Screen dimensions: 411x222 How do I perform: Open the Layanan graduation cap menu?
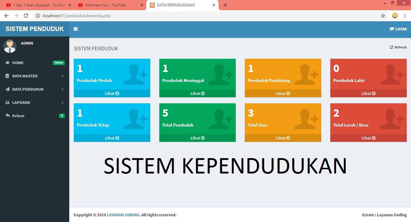tap(398, 29)
